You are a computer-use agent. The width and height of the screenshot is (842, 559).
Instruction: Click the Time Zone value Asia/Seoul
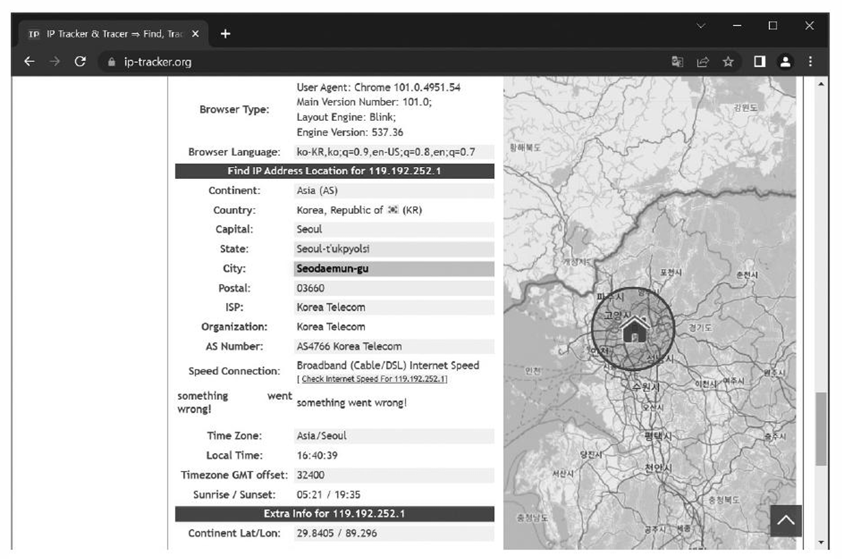tap(321, 436)
